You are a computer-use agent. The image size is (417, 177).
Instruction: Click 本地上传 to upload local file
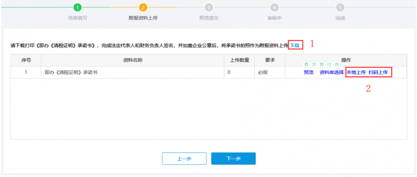click(356, 72)
